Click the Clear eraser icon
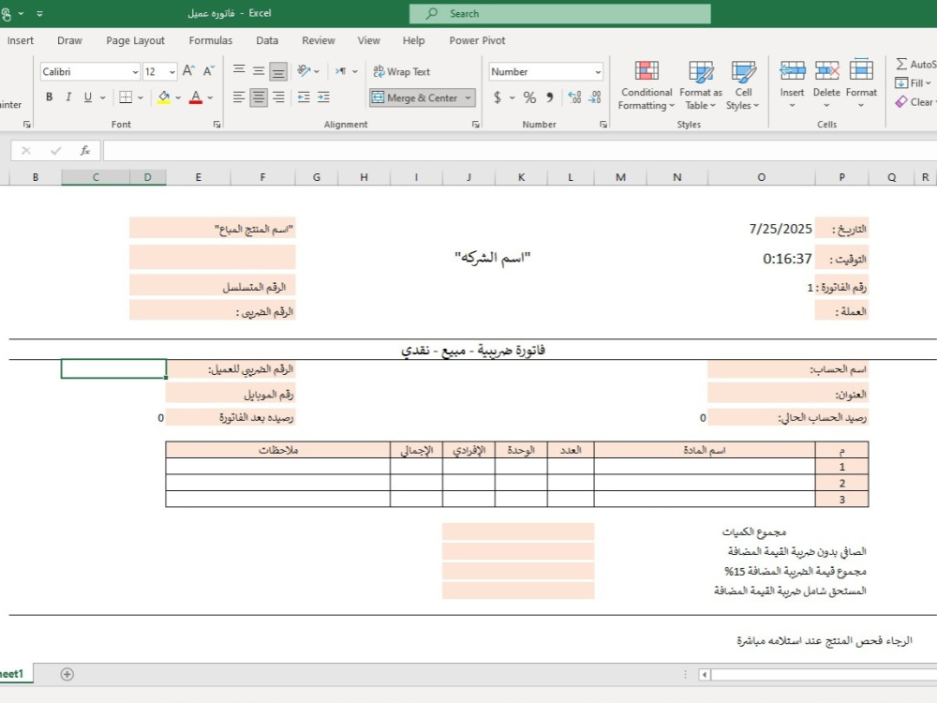Viewport: 937px width, 703px height. tap(901, 102)
